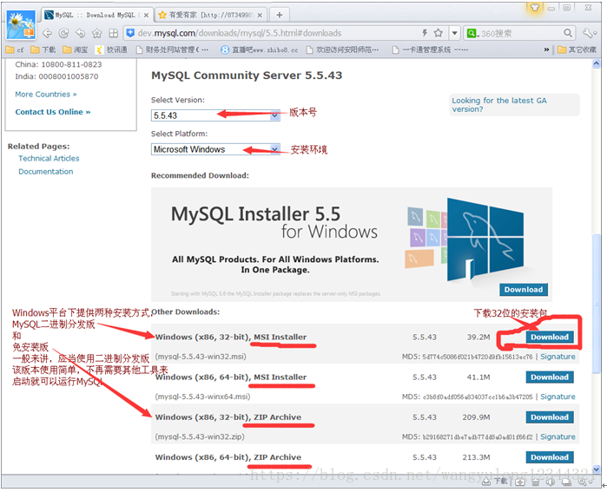Image resolution: width=607 pixels, height=492 pixels.
Task: Click the MySQL Community Server 5.5.43 heading
Action: click(247, 75)
